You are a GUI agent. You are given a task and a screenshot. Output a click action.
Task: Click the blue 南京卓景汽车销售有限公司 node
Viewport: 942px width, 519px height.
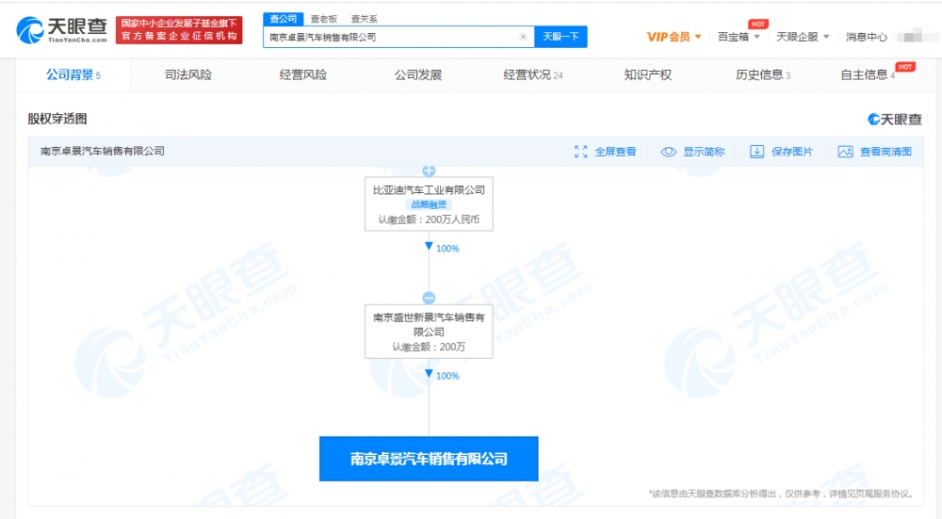[429, 459]
